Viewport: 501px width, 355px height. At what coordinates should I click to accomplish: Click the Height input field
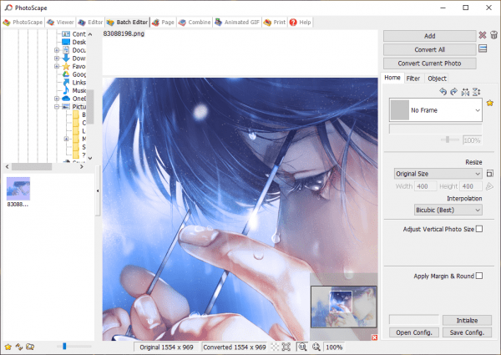470,186
